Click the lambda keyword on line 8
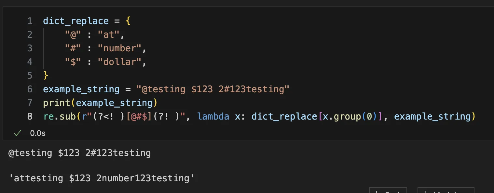Viewport: 494px width, 193px height. [213, 116]
